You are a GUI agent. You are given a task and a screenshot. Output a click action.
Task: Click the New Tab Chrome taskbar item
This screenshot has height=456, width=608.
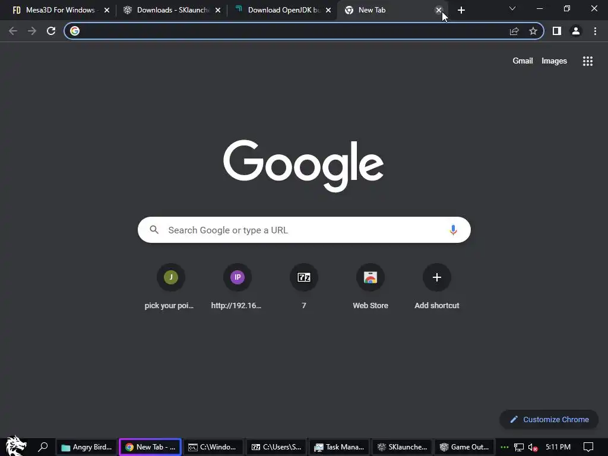(150, 447)
